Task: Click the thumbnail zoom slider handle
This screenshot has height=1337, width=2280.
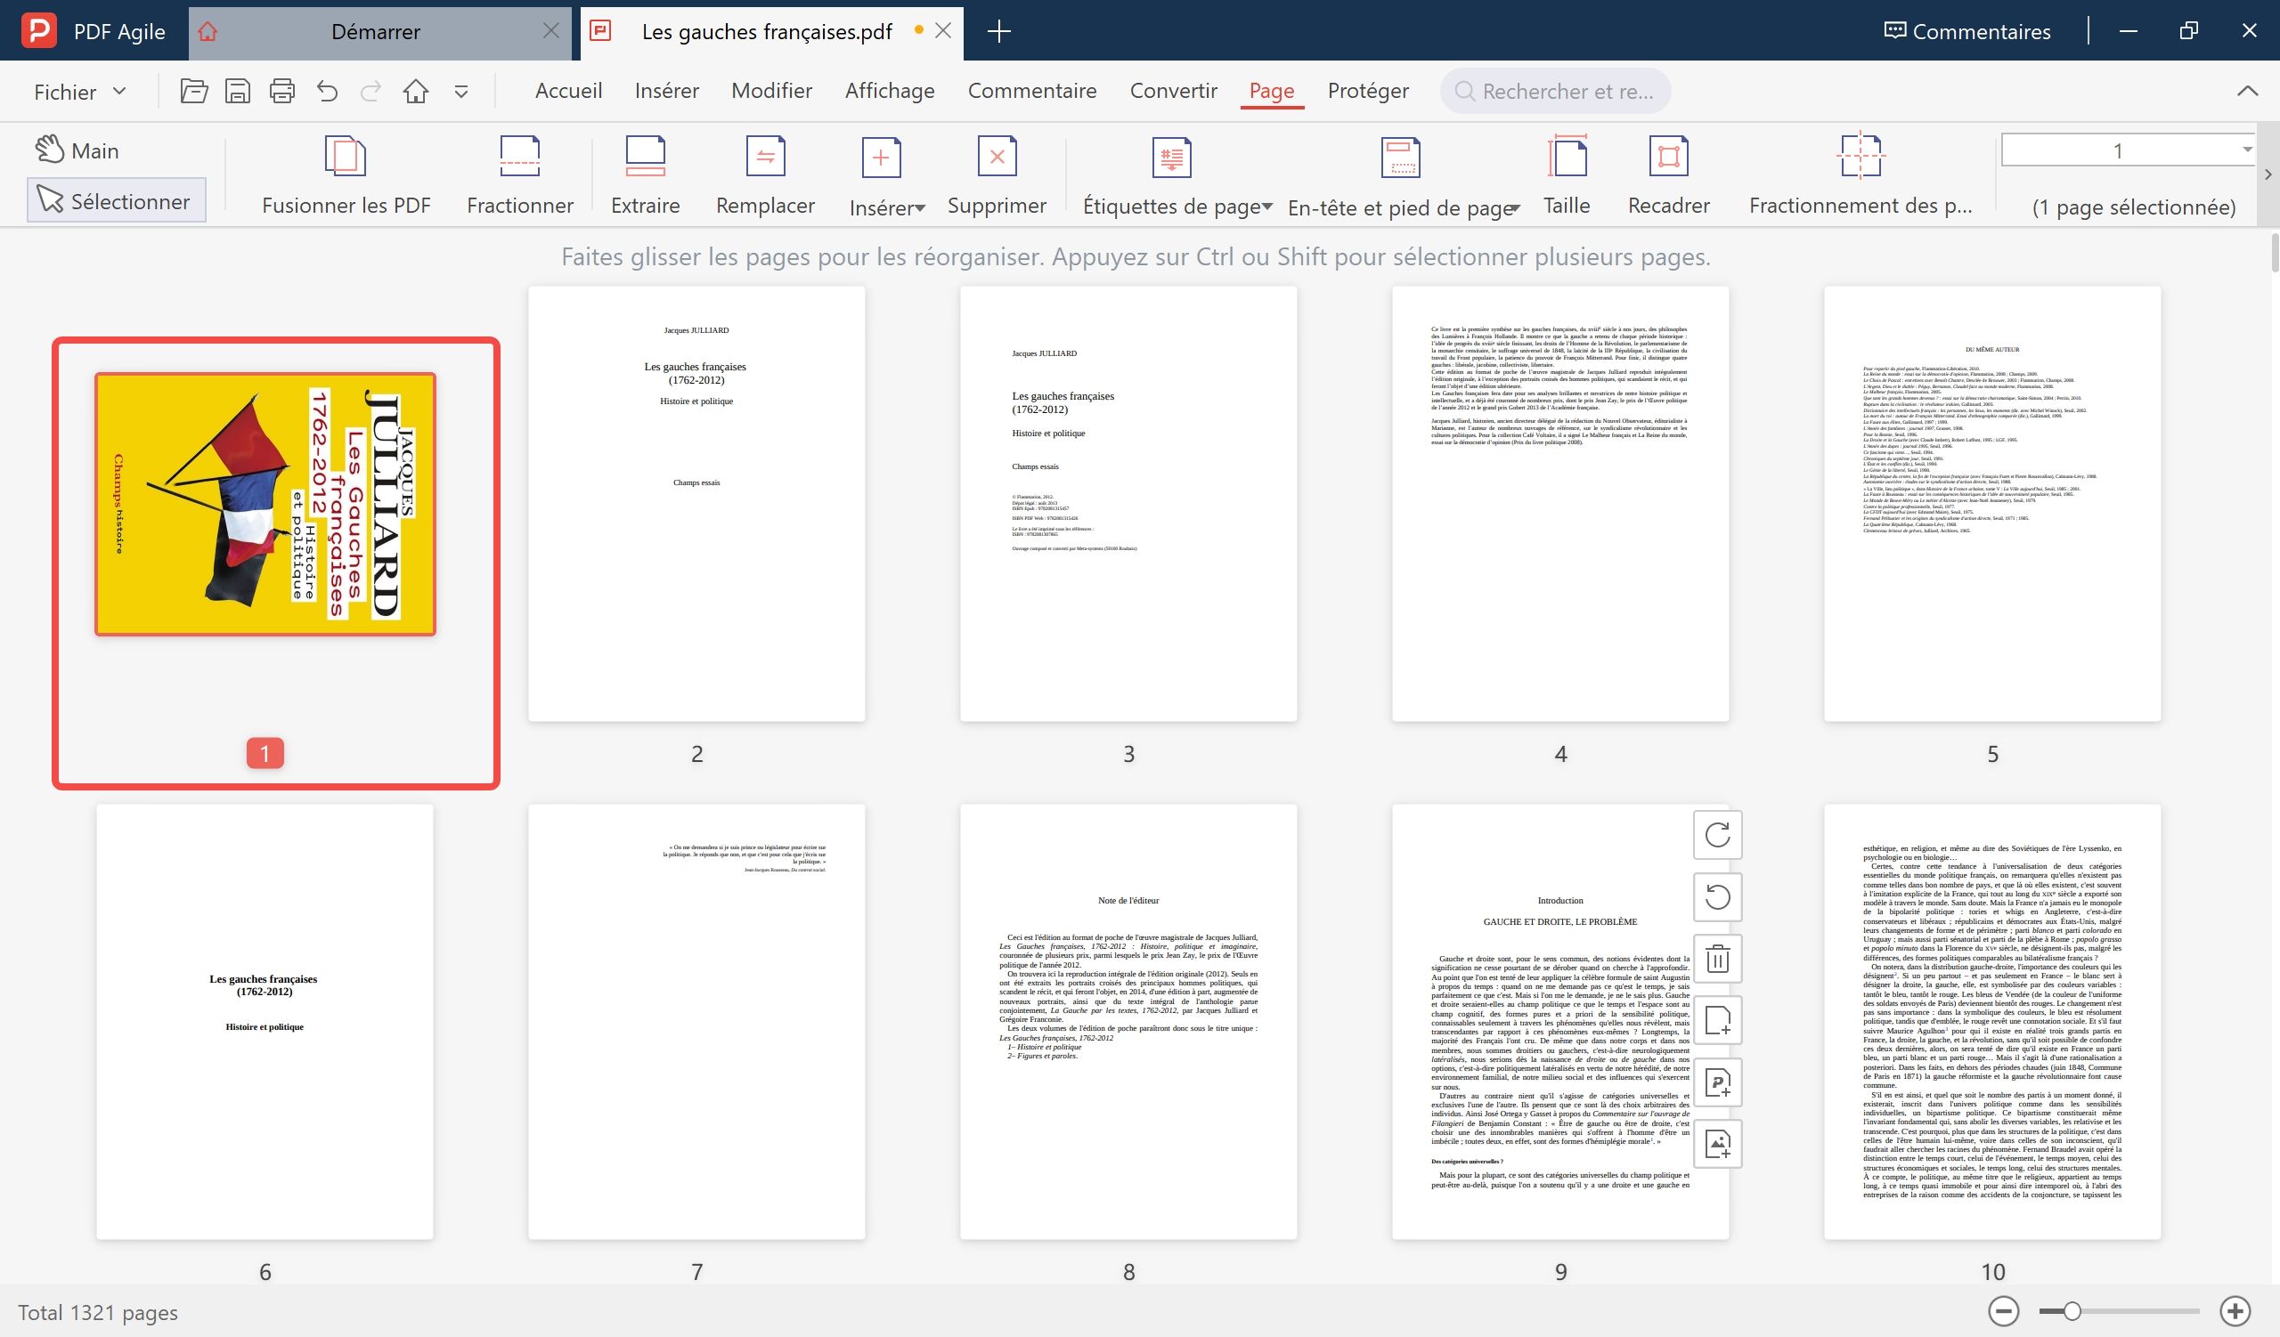Action: tap(2072, 1311)
